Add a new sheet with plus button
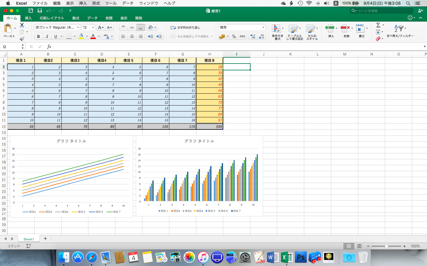 coord(45,239)
